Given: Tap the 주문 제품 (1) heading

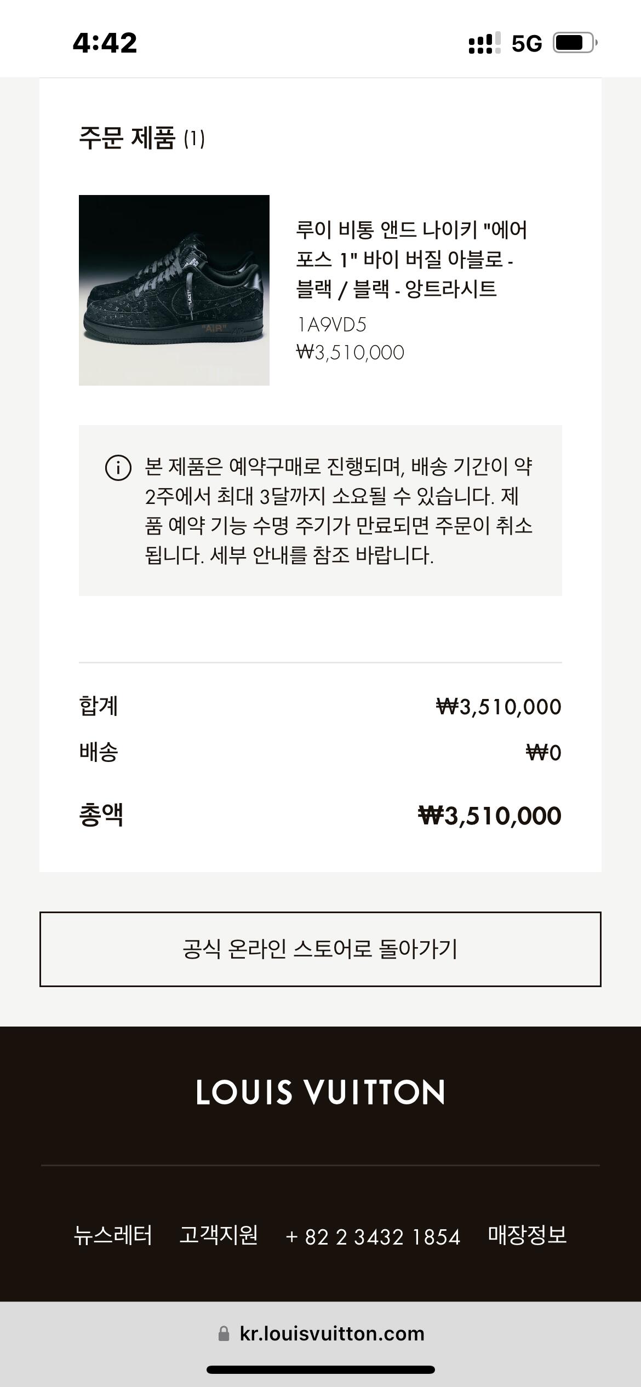Looking at the screenshot, I should 142,138.
